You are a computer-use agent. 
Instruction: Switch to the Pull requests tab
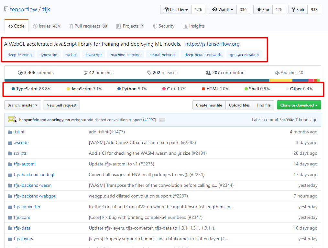click(88, 26)
